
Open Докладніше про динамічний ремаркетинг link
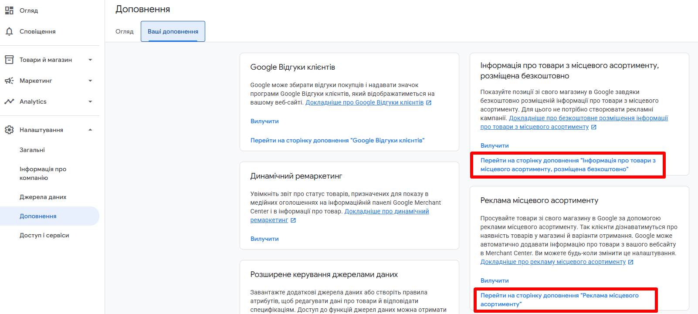pos(340,216)
